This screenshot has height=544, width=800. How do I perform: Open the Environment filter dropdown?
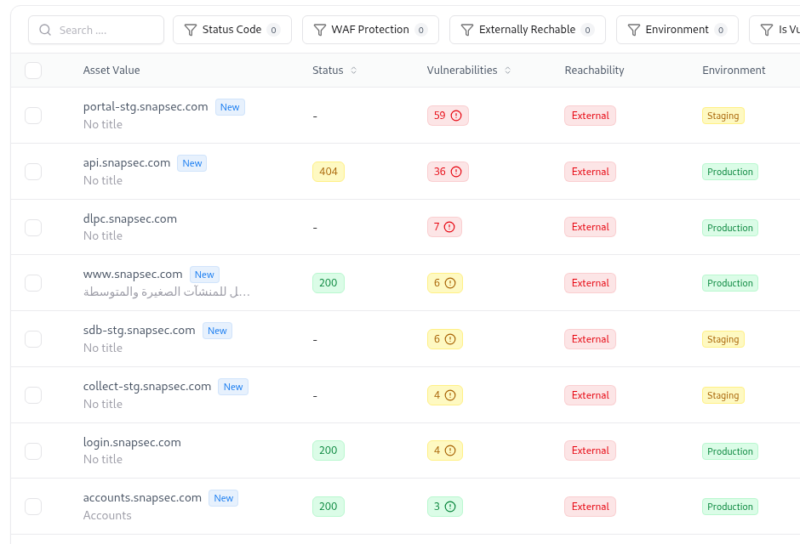677,30
